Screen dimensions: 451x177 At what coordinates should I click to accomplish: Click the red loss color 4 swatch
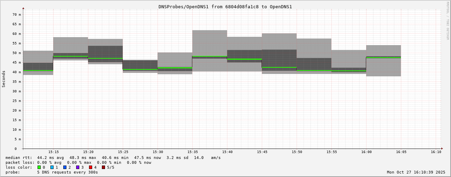tap(91, 167)
